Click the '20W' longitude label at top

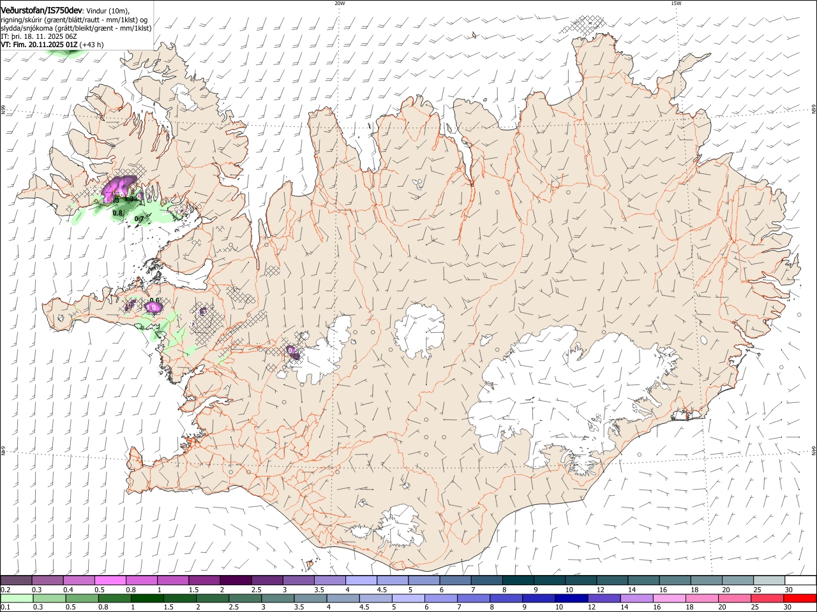tap(340, 3)
